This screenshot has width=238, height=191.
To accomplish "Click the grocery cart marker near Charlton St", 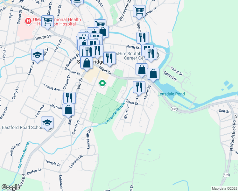I will coord(139,11).
